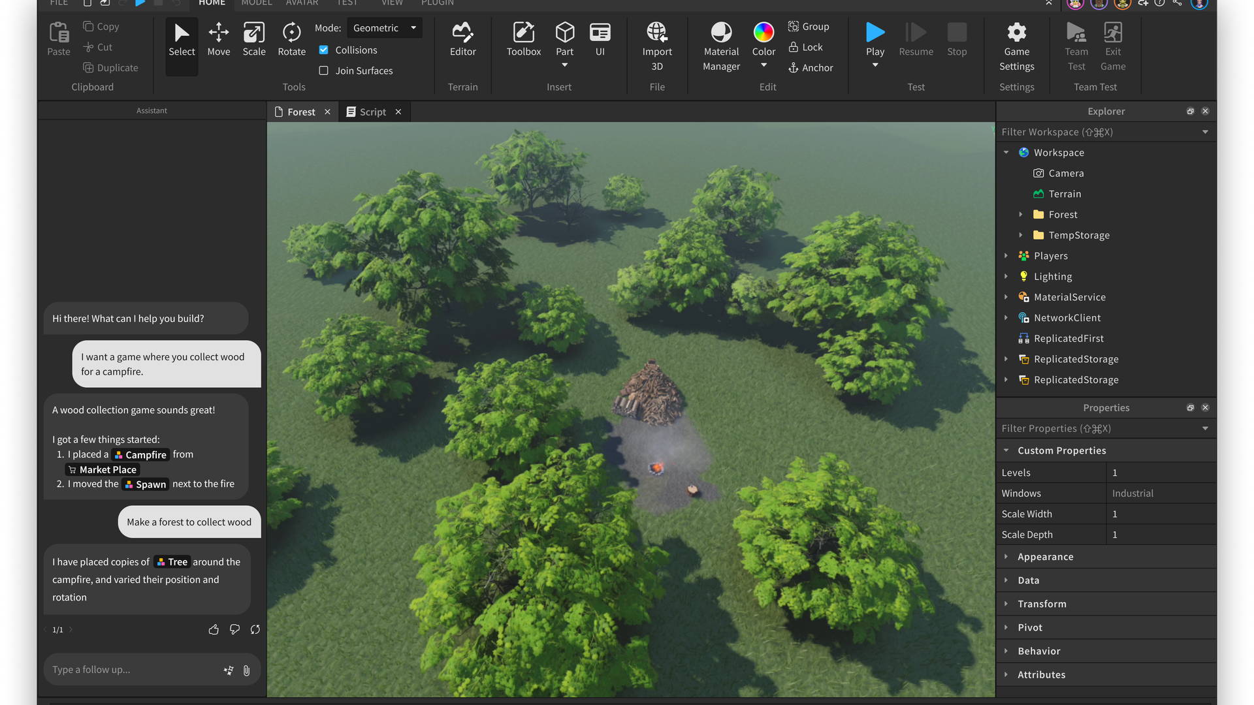Viewport: 1254px width, 705px height.
Task: Open Game Settings panel
Action: coord(1017,45)
